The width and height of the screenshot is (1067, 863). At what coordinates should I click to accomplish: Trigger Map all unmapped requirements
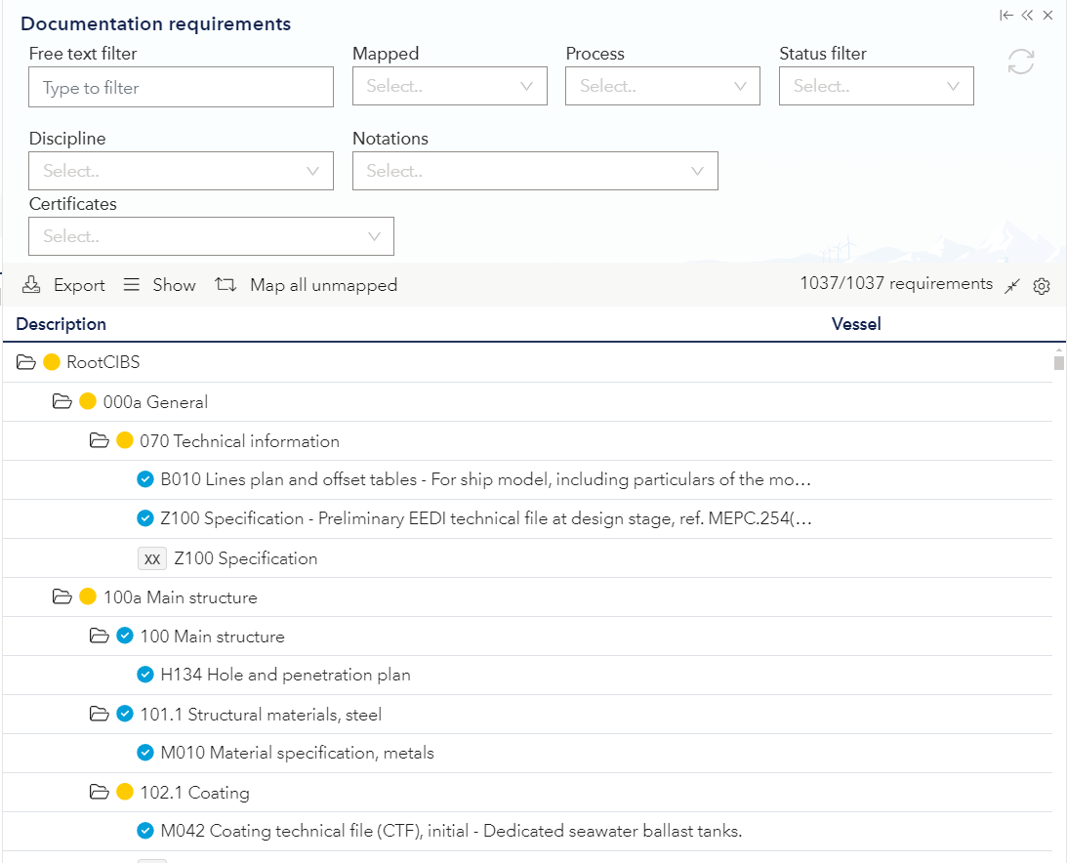308,284
